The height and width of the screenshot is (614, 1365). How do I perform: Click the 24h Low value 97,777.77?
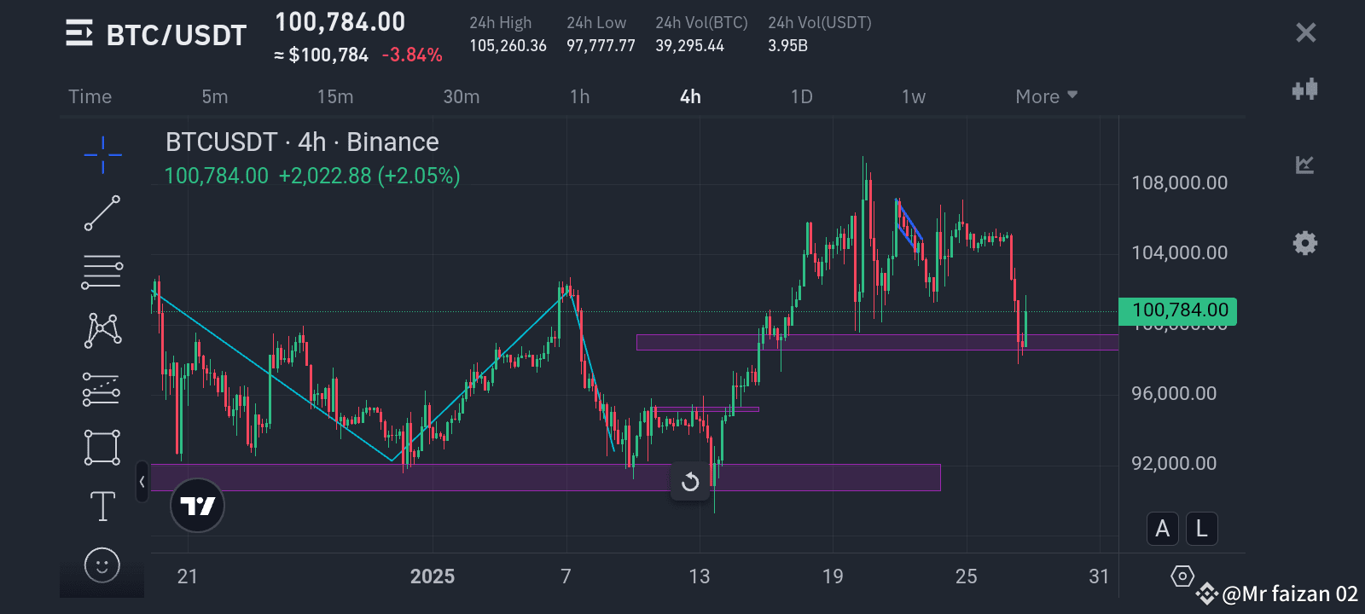point(601,46)
